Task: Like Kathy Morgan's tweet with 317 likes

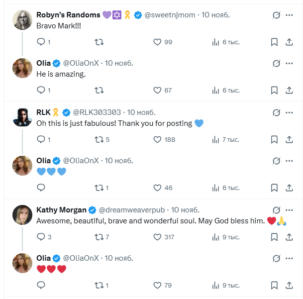Action: point(158,237)
